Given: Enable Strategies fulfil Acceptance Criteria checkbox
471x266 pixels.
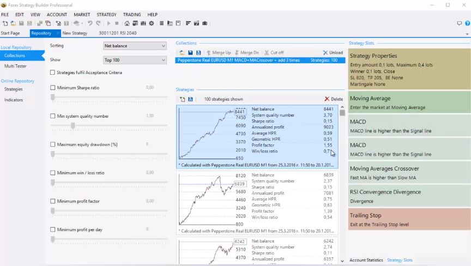Looking at the screenshot, I should (52, 72).
